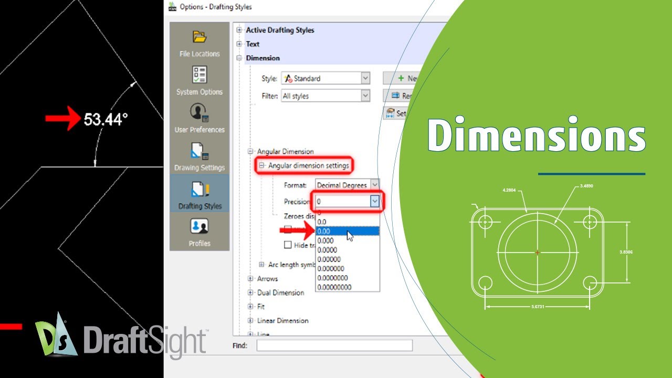Open the Style dropdown showing Standard
This screenshot has width=672, height=378.
(325, 78)
